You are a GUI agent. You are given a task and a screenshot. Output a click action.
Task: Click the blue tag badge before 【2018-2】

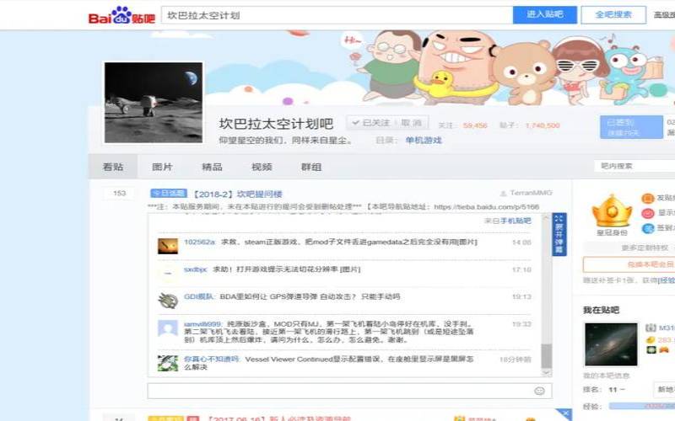pos(168,194)
